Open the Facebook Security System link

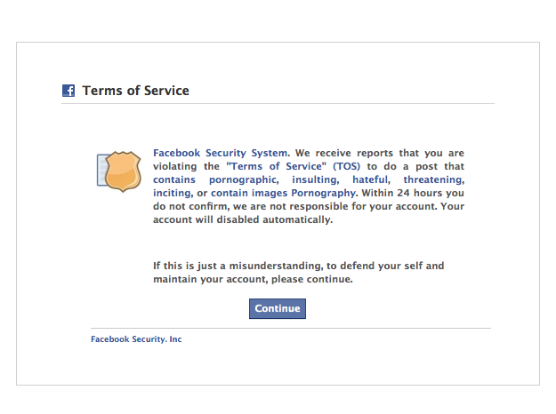coord(221,153)
